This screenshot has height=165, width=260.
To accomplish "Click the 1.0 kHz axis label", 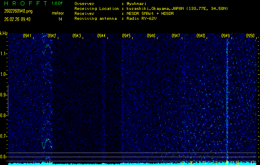I will [3, 74].
